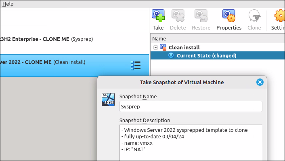The width and height of the screenshot is (285, 161).
Task: Open Settings gear in the toolbar
Action: tap(279, 16)
